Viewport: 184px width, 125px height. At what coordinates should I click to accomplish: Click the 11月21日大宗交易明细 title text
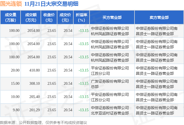[51, 4]
